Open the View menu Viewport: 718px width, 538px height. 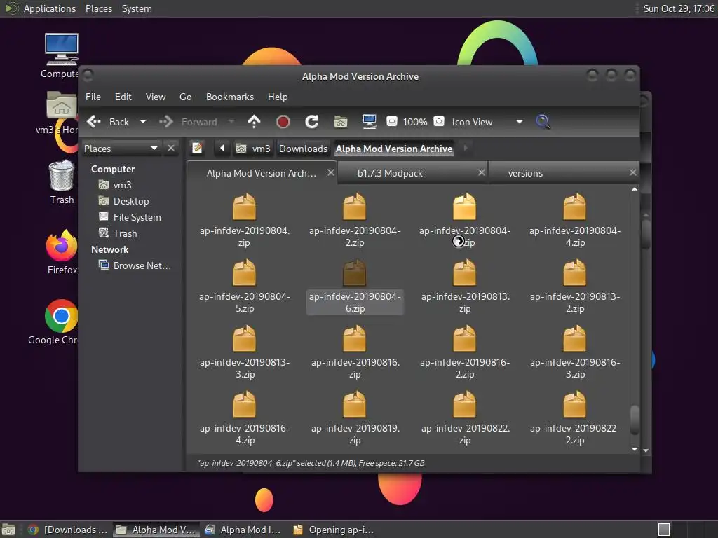156,97
